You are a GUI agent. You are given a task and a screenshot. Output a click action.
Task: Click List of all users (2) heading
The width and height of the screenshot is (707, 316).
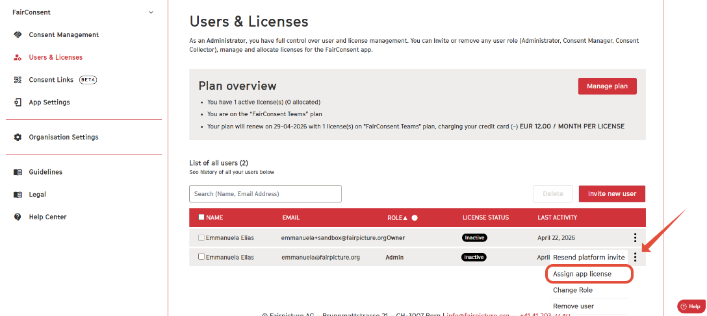[219, 163]
